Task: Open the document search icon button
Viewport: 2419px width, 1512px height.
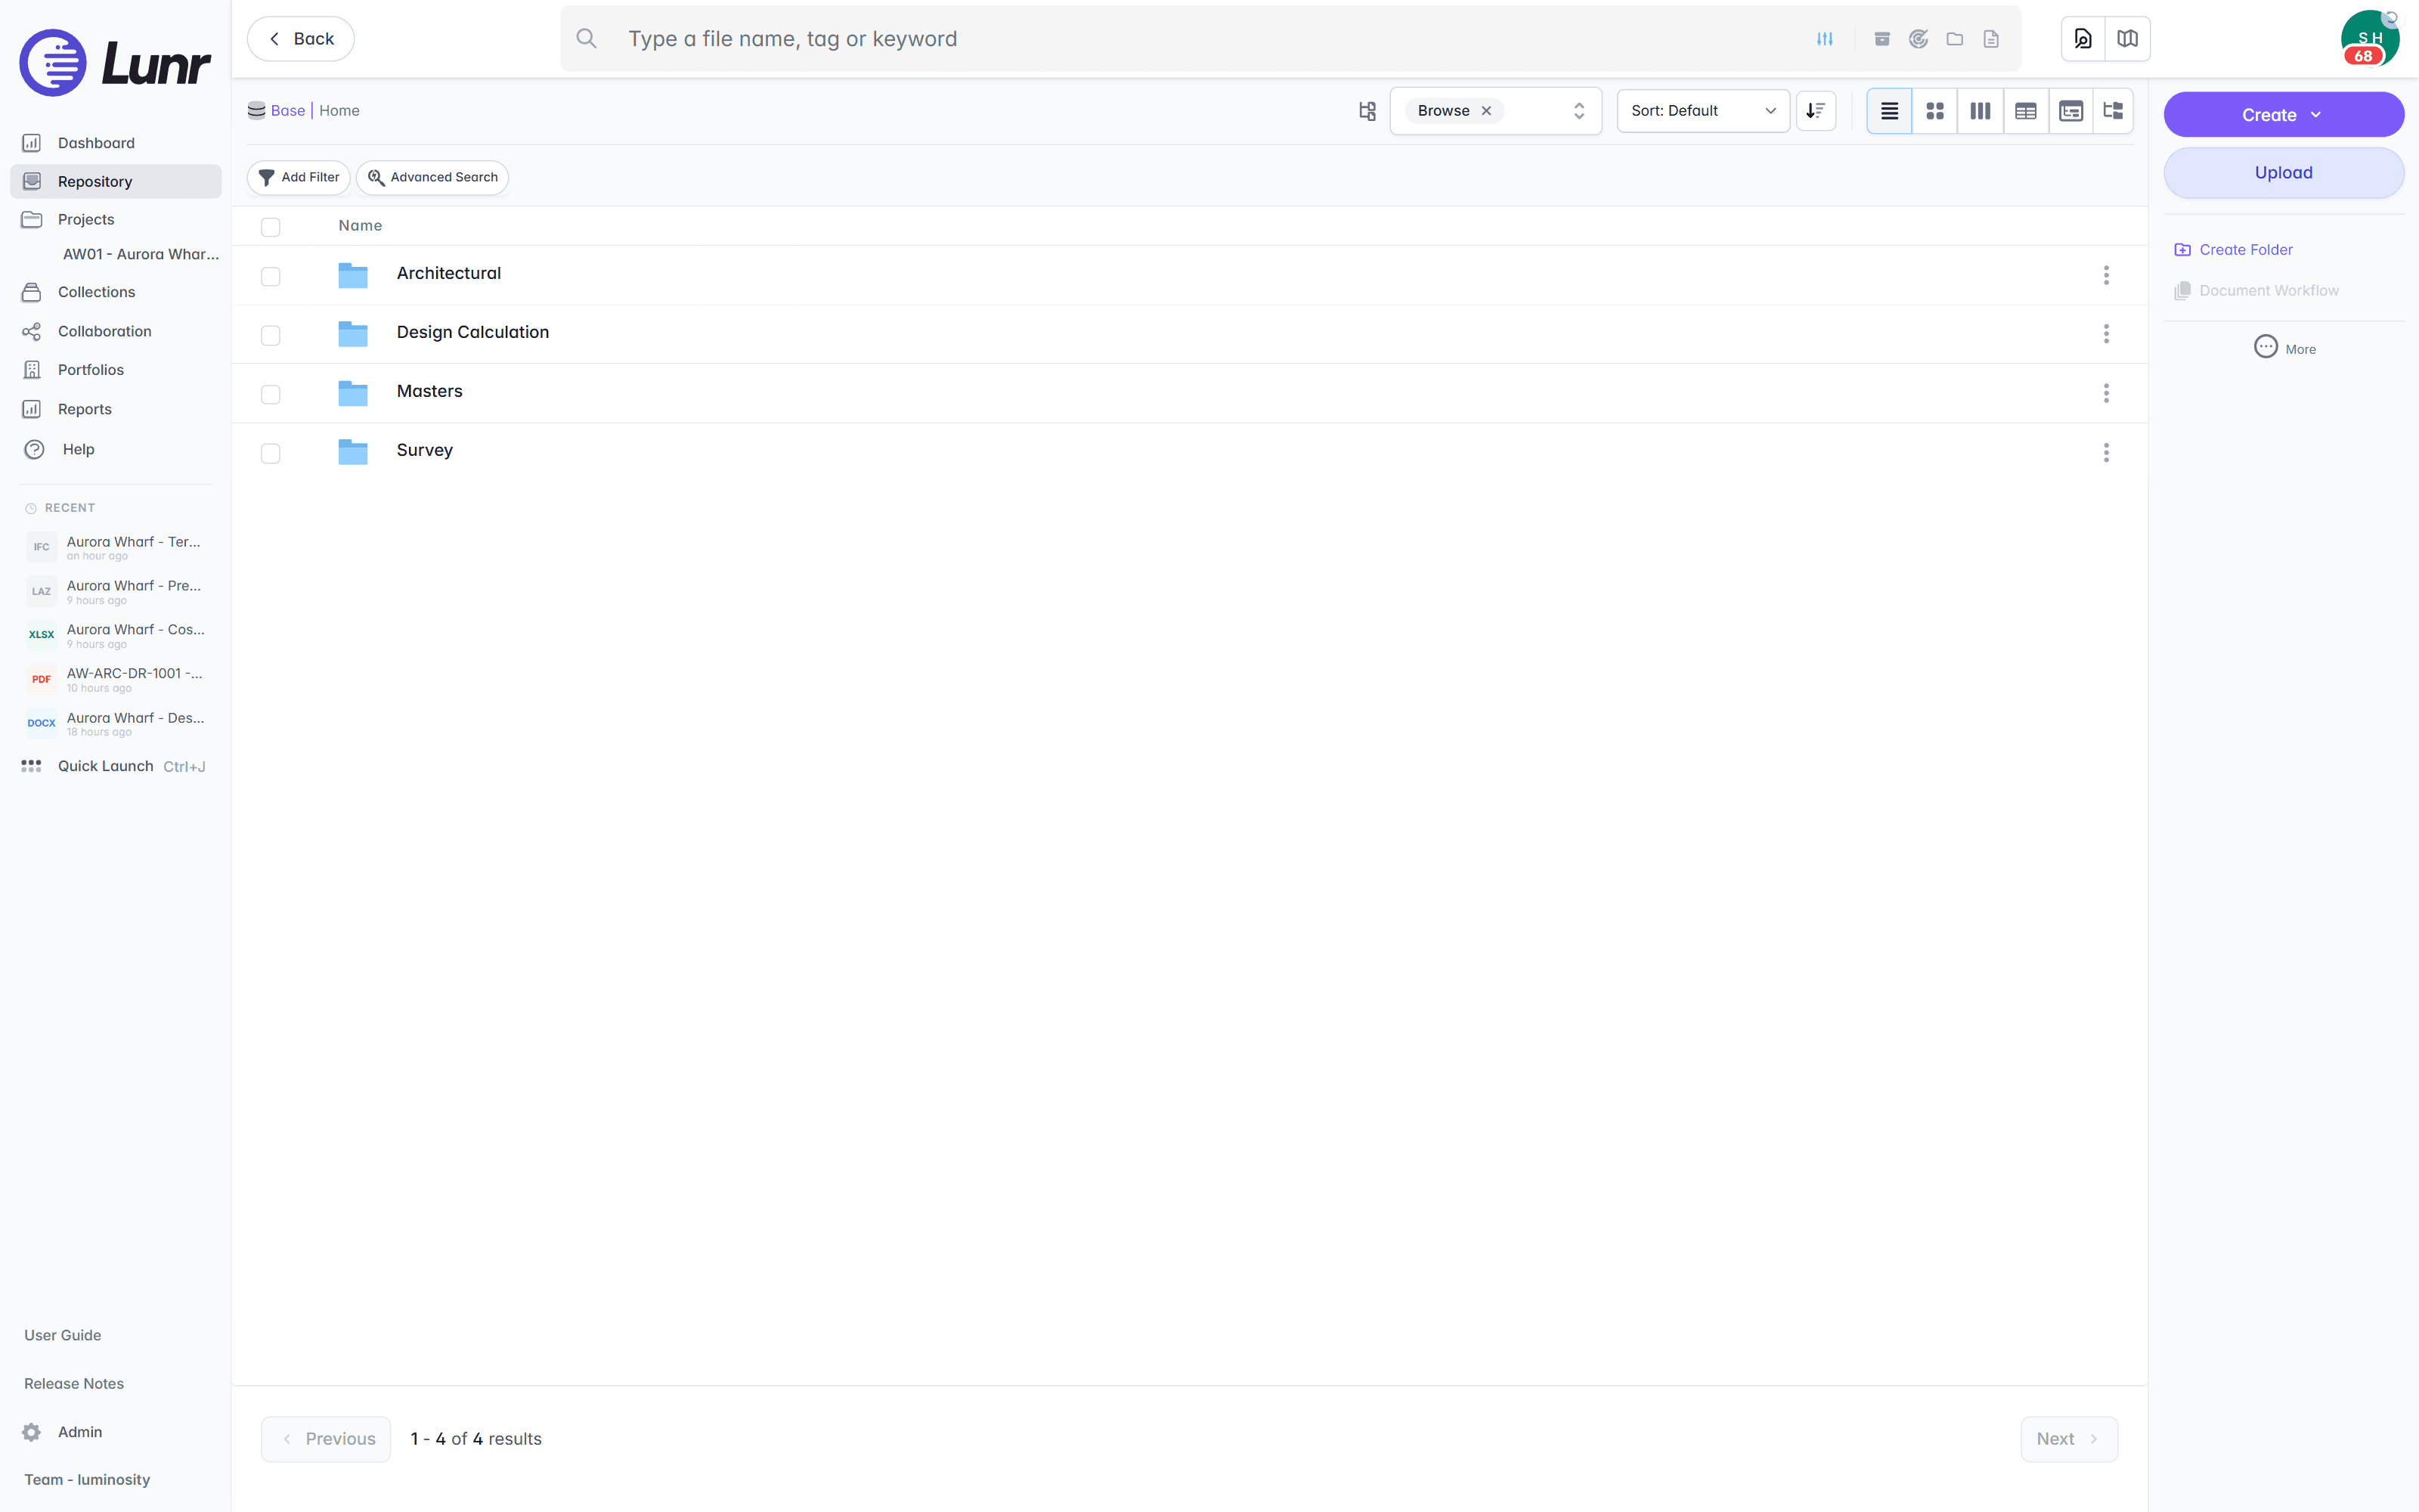Action: 2083,39
